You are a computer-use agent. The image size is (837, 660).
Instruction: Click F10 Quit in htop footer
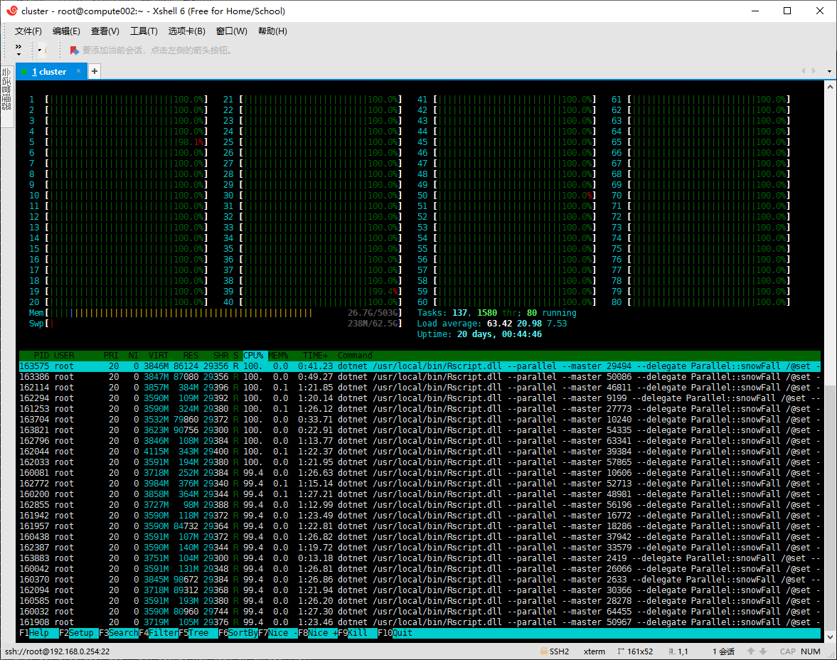pyautogui.click(x=395, y=633)
